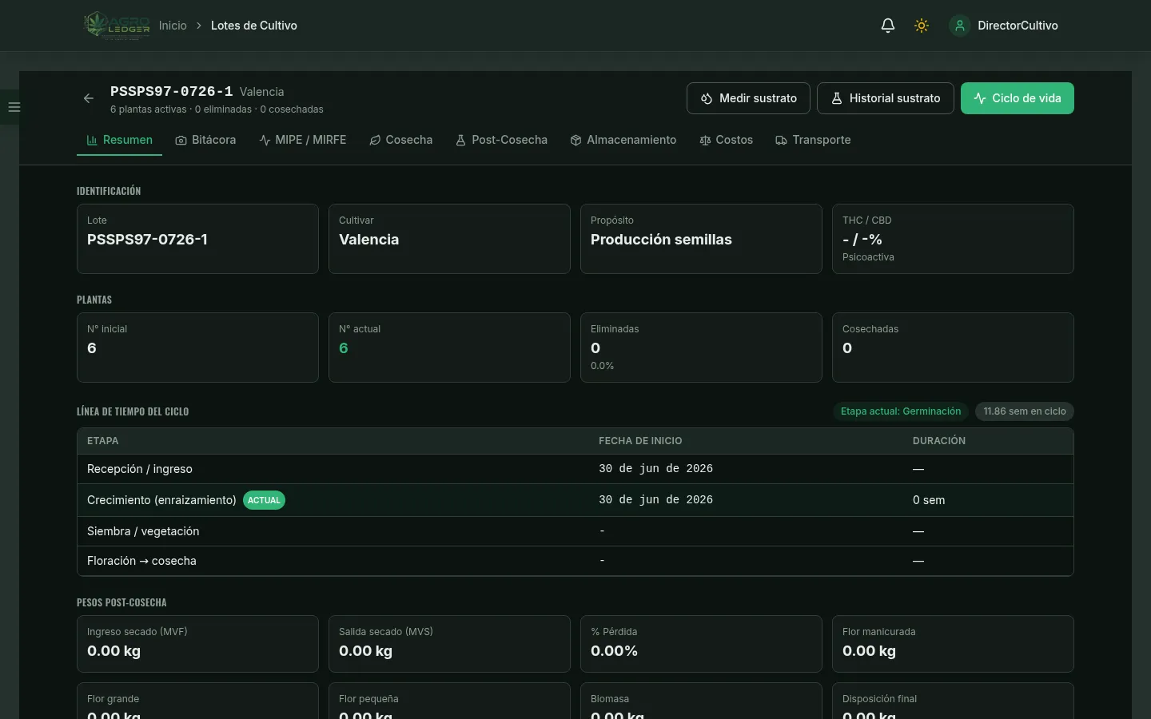Navigate to Inicio breadcrumb
The height and width of the screenshot is (719, 1151).
173,26
